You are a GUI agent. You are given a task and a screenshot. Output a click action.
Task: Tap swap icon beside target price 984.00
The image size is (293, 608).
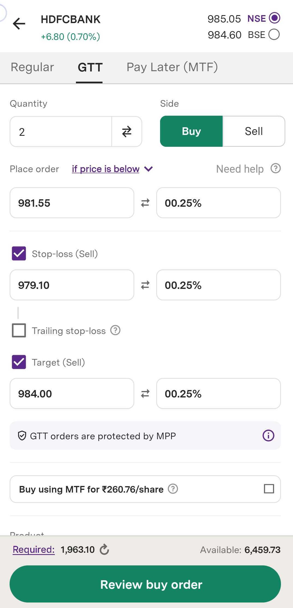pyautogui.click(x=145, y=394)
